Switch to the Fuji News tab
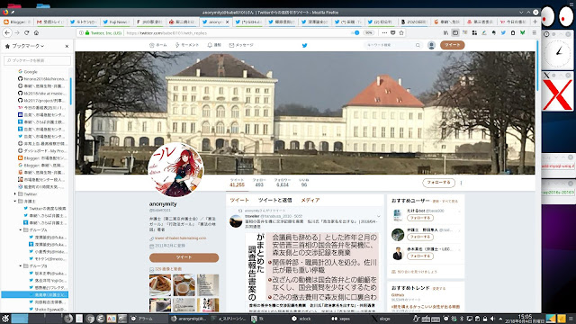The width and height of the screenshot is (576, 324). [x=116, y=22]
